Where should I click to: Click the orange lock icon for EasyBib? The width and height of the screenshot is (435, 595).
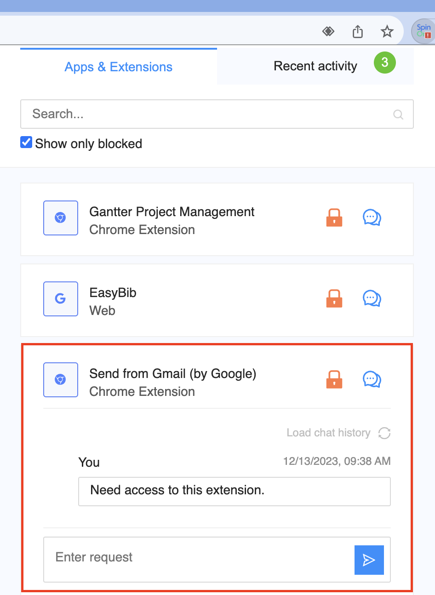click(x=334, y=298)
